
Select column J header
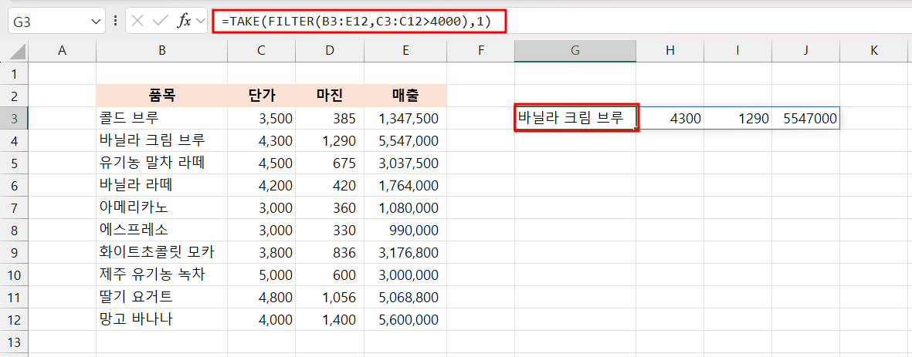[x=806, y=50]
